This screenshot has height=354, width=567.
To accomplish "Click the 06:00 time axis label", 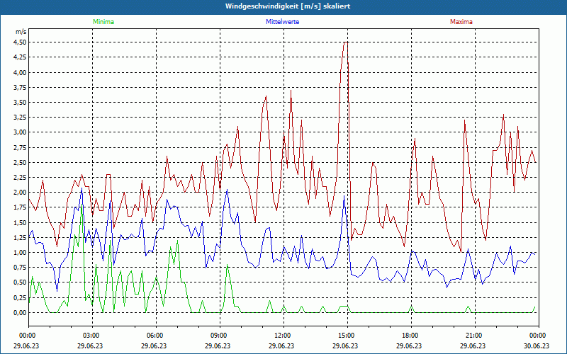I will click(x=155, y=336).
